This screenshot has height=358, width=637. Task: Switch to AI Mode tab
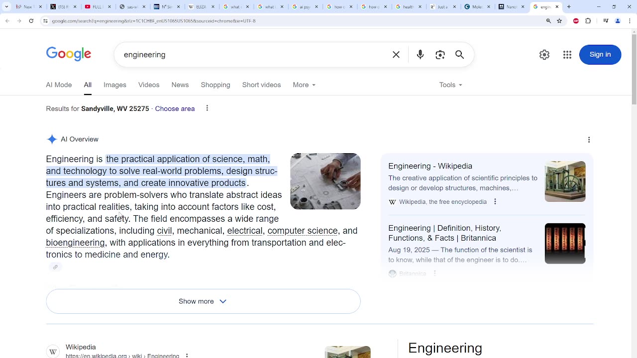[59, 85]
